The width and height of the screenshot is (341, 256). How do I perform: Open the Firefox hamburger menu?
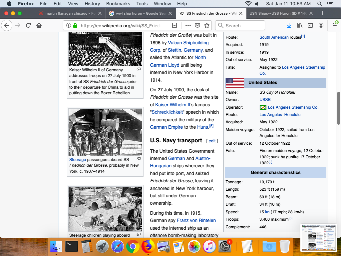pyautogui.click(x=335, y=25)
